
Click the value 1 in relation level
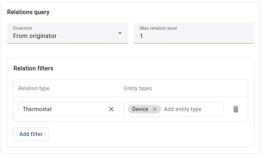point(141,36)
